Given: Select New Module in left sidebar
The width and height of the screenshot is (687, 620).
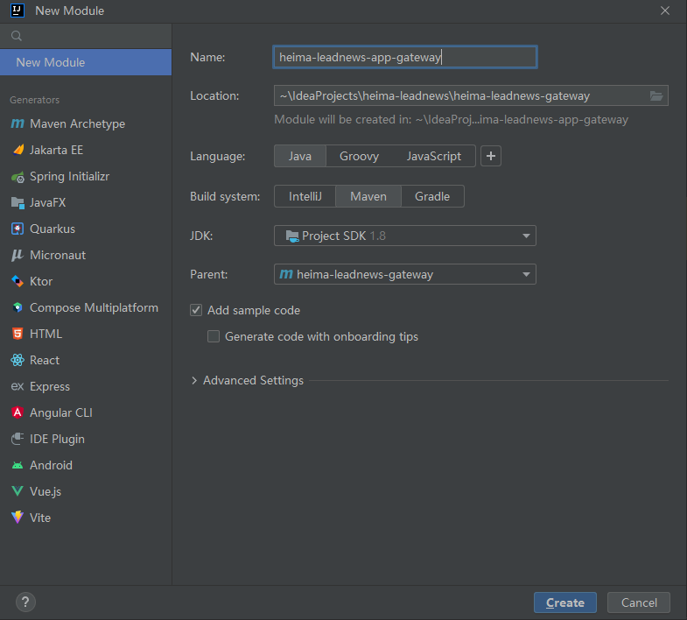Looking at the screenshot, I should click(86, 62).
